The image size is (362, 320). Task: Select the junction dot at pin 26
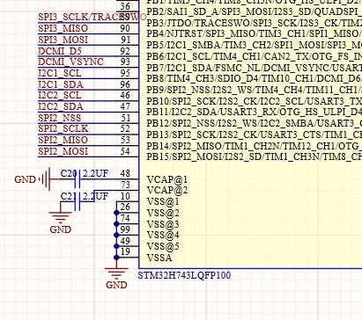point(116,213)
